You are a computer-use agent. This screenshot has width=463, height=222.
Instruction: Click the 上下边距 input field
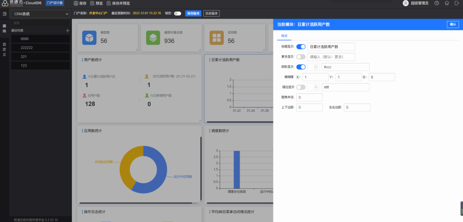tap(310, 108)
